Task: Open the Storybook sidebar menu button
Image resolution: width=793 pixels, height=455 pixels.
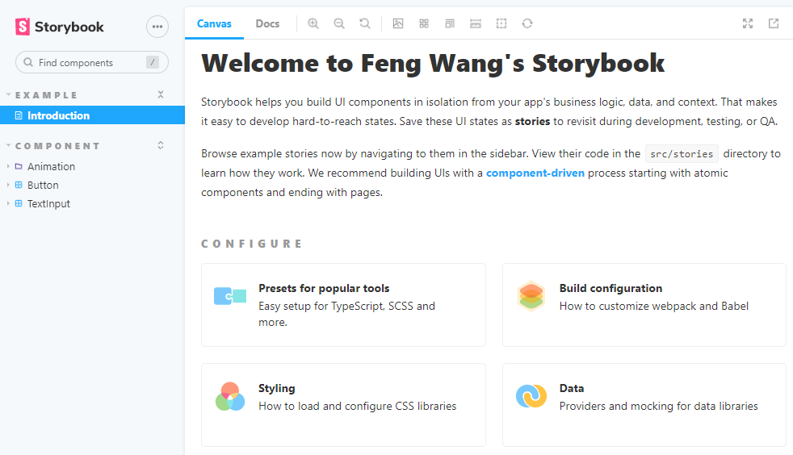Action: (157, 27)
